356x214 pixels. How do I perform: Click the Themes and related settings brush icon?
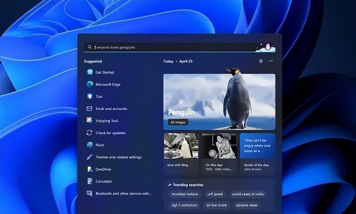click(89, 157)
